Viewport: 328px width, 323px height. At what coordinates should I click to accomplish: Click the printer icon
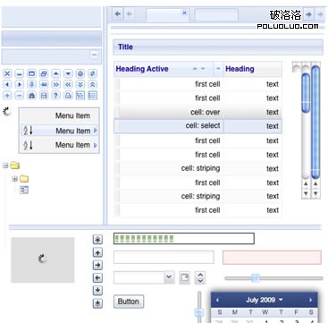(x=68, y=96)
